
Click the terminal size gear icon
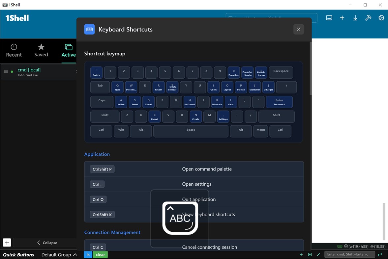[346, 246]
